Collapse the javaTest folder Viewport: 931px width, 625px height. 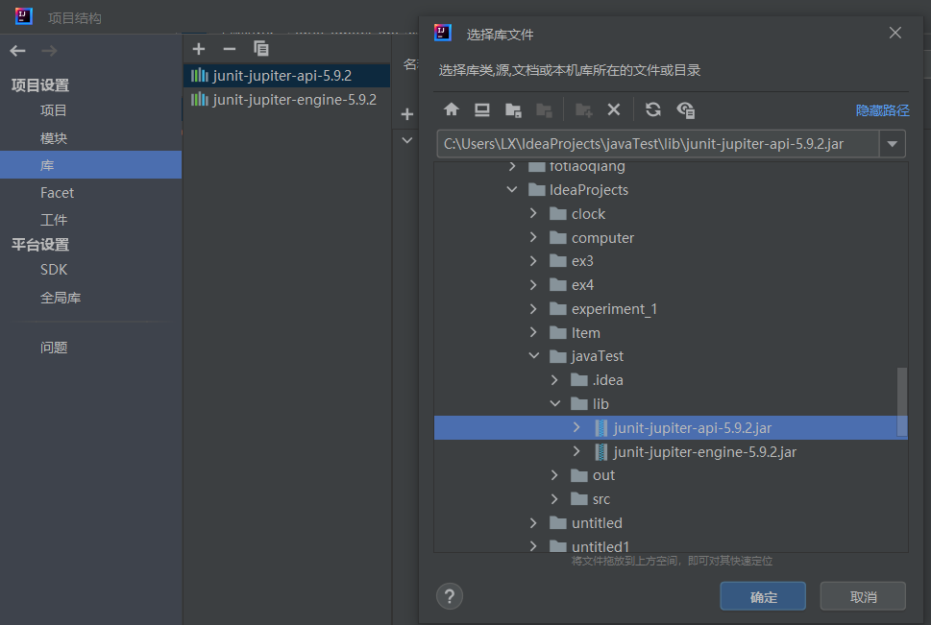(x=534, y=355)
